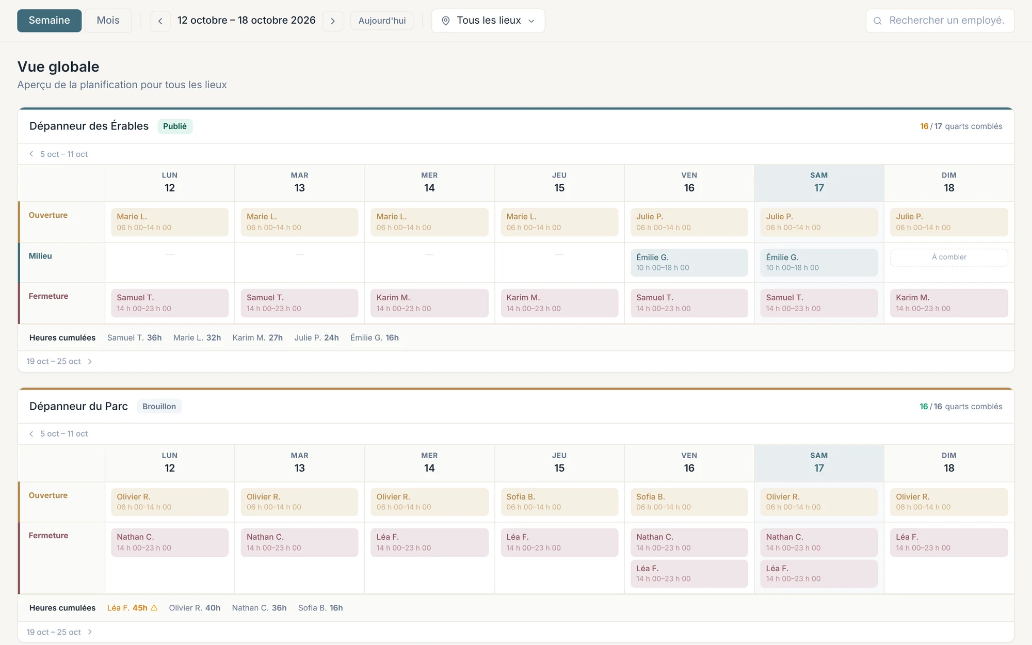Open Marie L. opening shift on Monday 12
Screen dimensions: 1032x645
click(170, 222)
